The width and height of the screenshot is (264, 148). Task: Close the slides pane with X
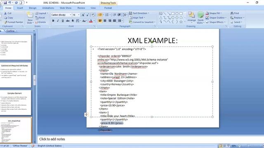pos(34,31)
